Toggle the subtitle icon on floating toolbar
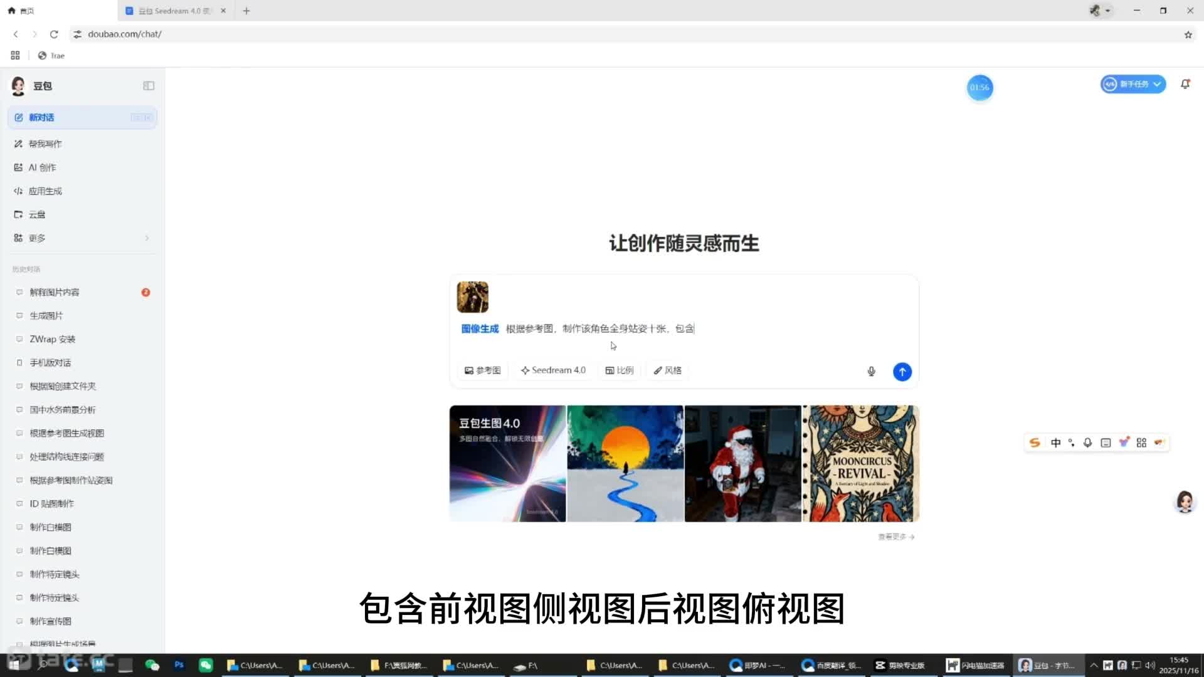 click(x=1105, y=443)
